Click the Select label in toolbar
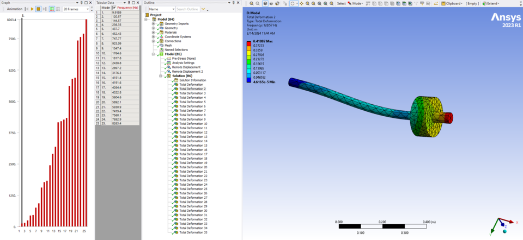Image resolution: width=523 pixels, height=240 pixels. point(341,3)
